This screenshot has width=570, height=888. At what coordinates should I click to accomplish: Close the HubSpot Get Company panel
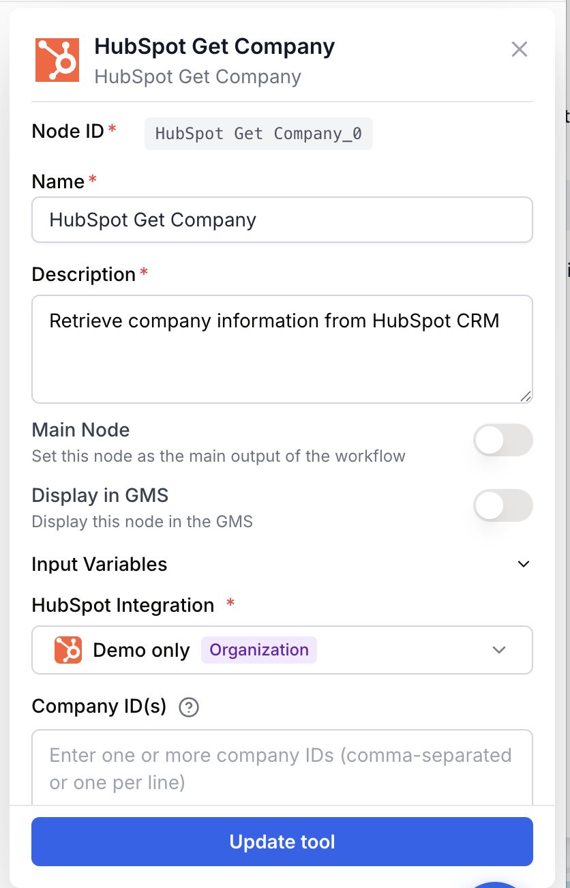tap(520, 49)
